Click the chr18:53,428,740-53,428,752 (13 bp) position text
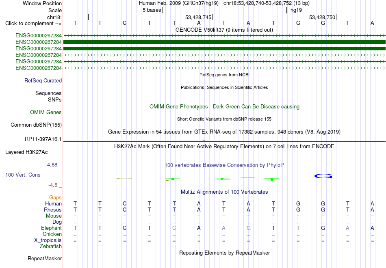The height and width of the screenshot is (268, 386). tap(267, 3)
